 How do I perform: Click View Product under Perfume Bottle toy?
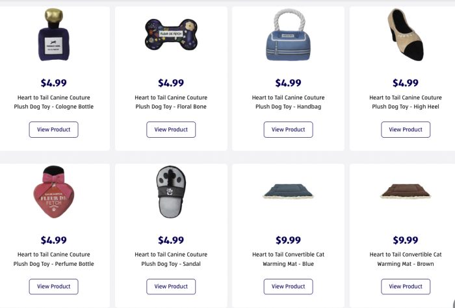point(53,287)
